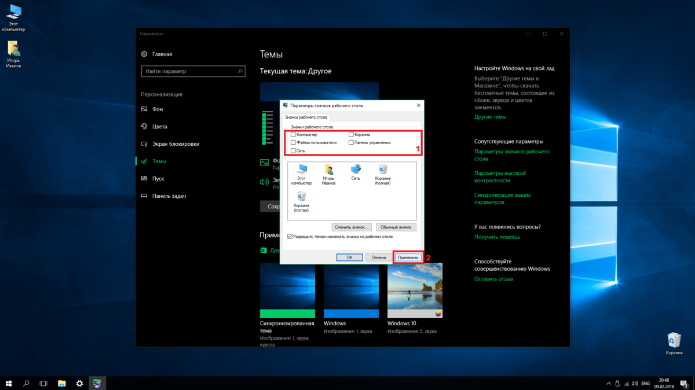Open the Другие темы link on the right
The height and width of the screenshot is (390, 695).
coord(490,117)
